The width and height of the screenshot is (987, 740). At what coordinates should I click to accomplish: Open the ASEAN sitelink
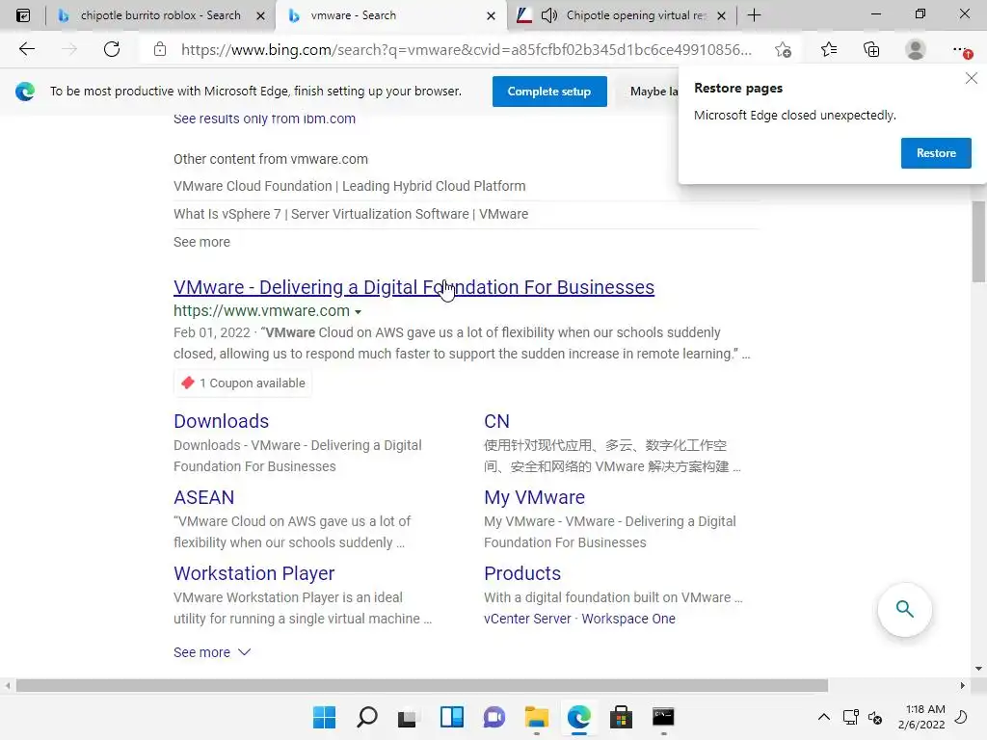point(204,497)
